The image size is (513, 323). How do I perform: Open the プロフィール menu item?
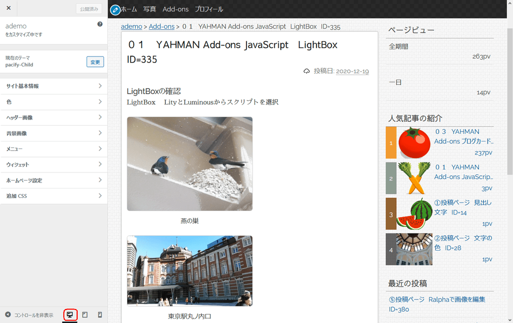click(x=209, y=9)
